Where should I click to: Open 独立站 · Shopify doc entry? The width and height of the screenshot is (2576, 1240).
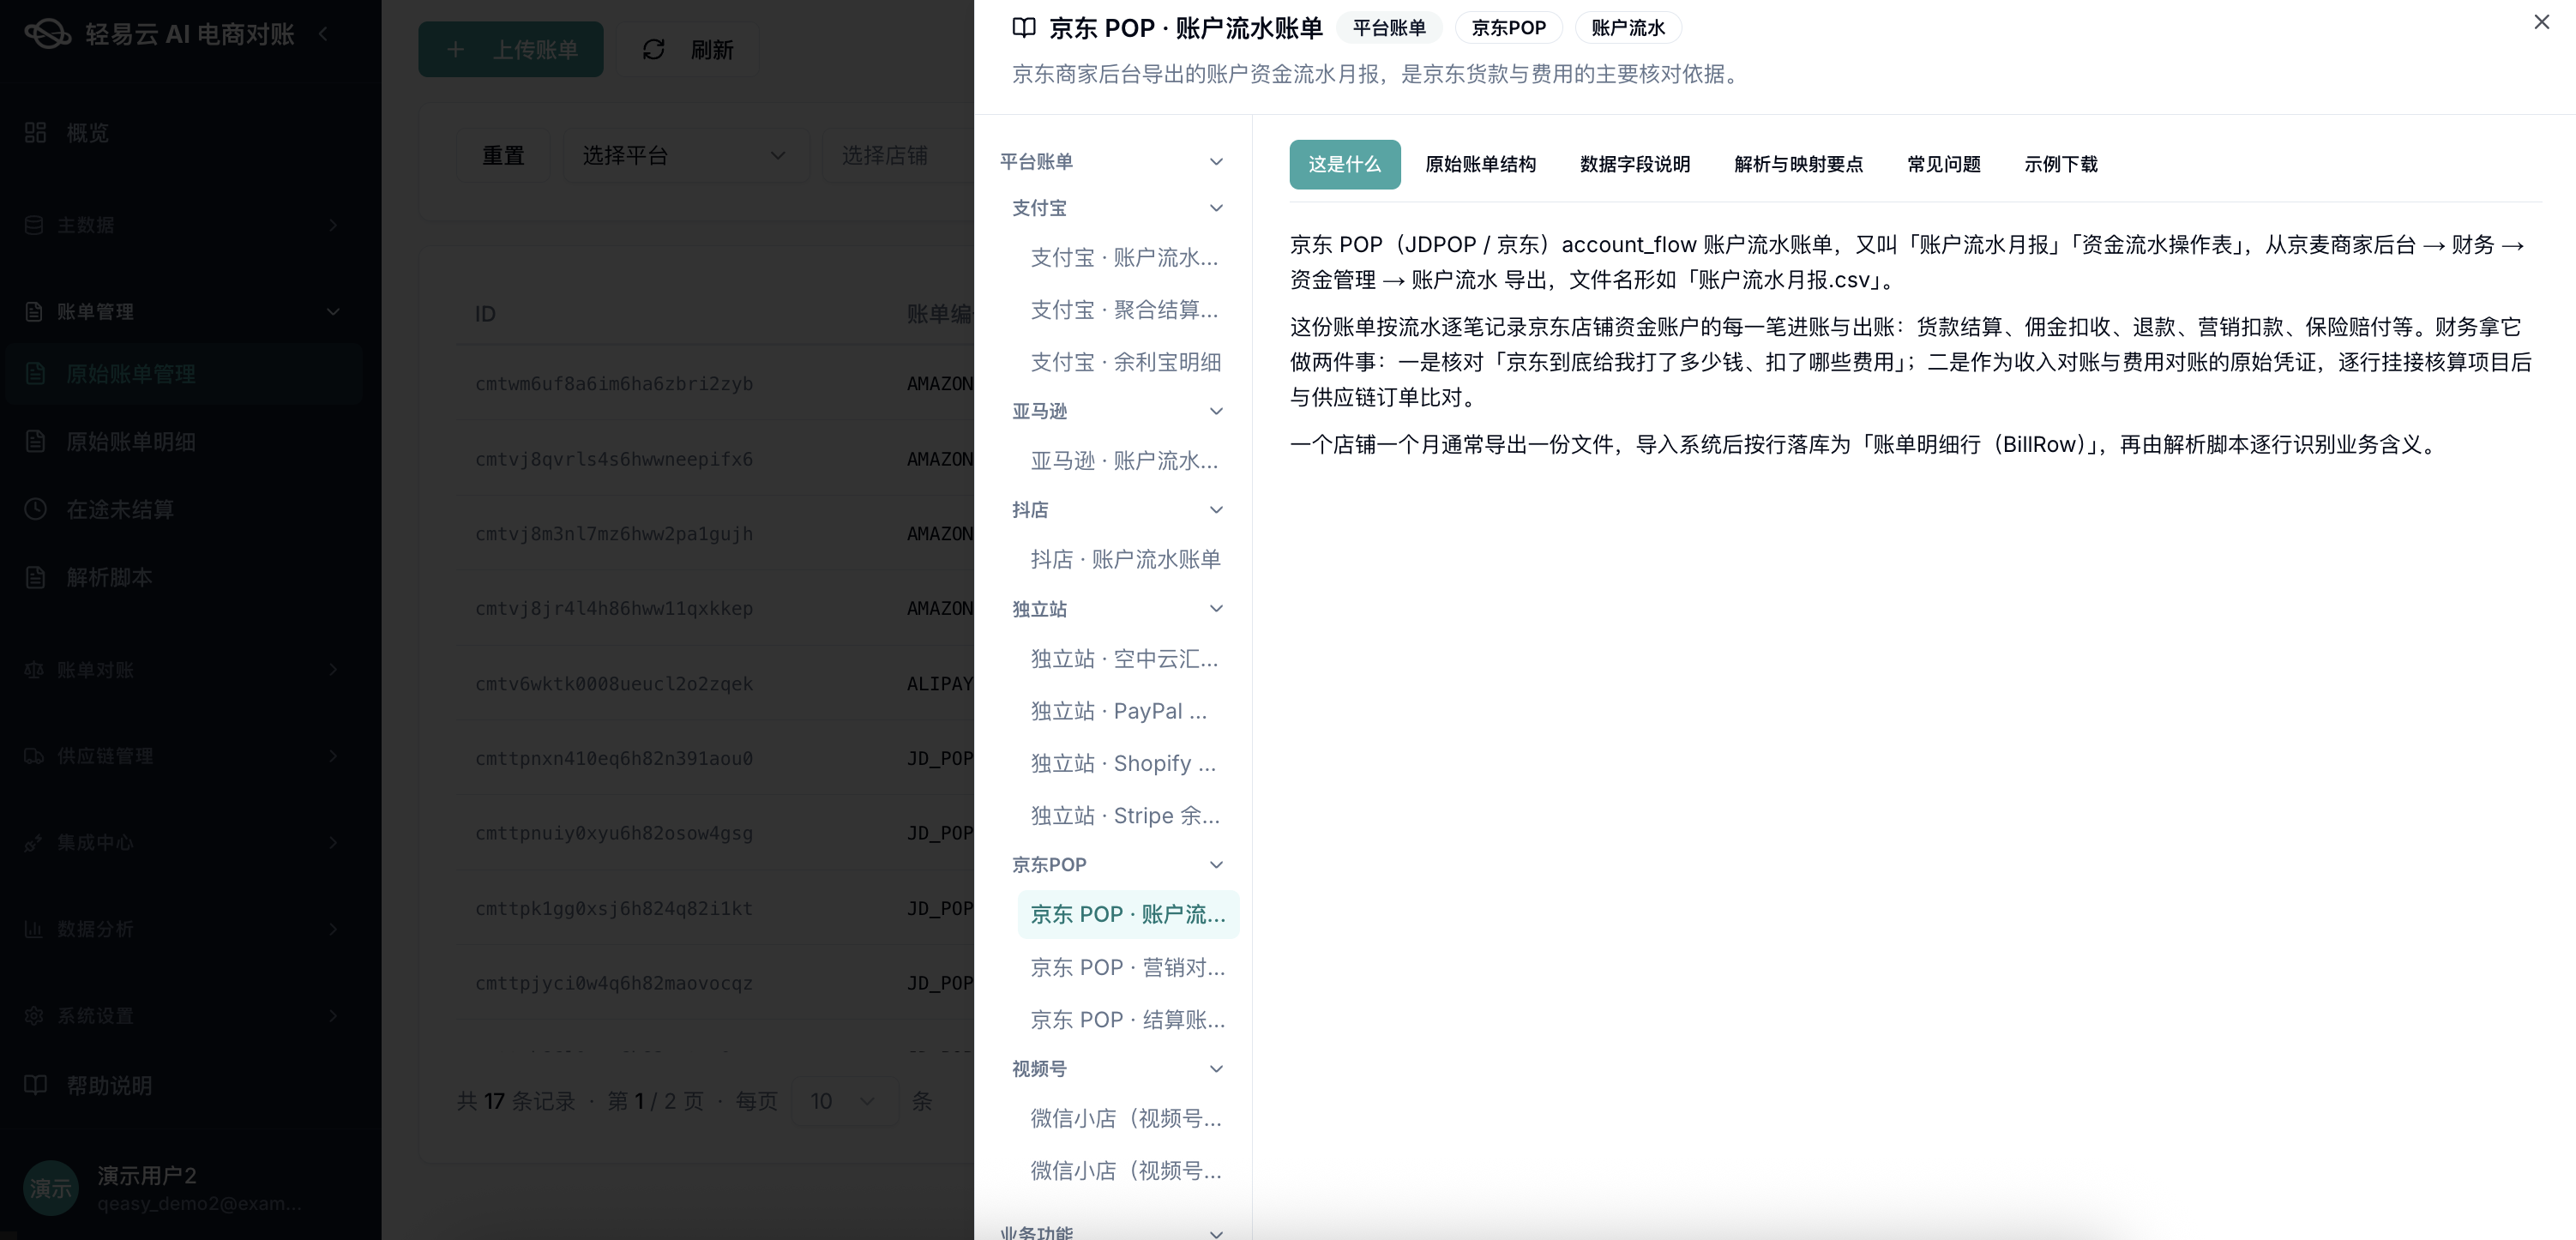[x=1126, y=764]
